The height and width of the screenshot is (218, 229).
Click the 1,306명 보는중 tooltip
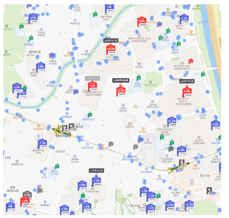[x=121, y=80]
